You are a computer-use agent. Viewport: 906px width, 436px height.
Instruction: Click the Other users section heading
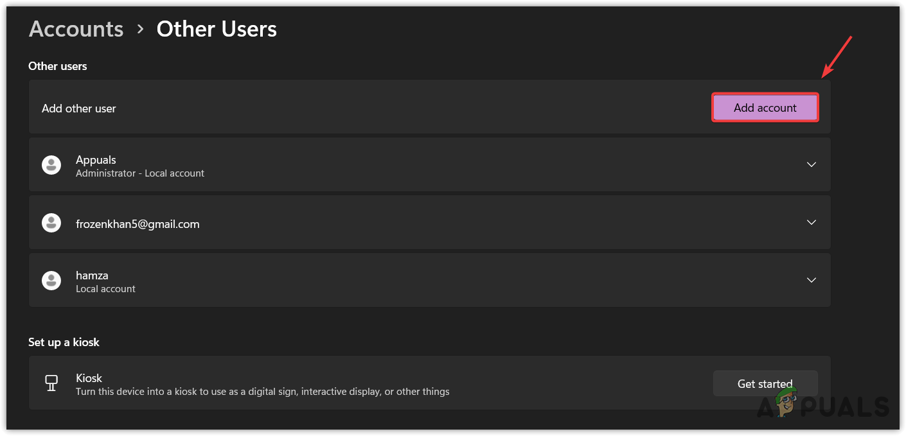[x=58, y=66]
